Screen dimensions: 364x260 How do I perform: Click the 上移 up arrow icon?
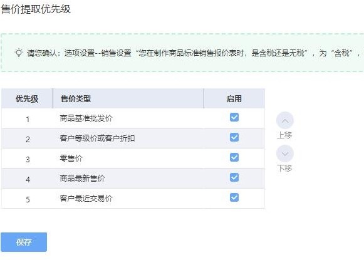285,120
